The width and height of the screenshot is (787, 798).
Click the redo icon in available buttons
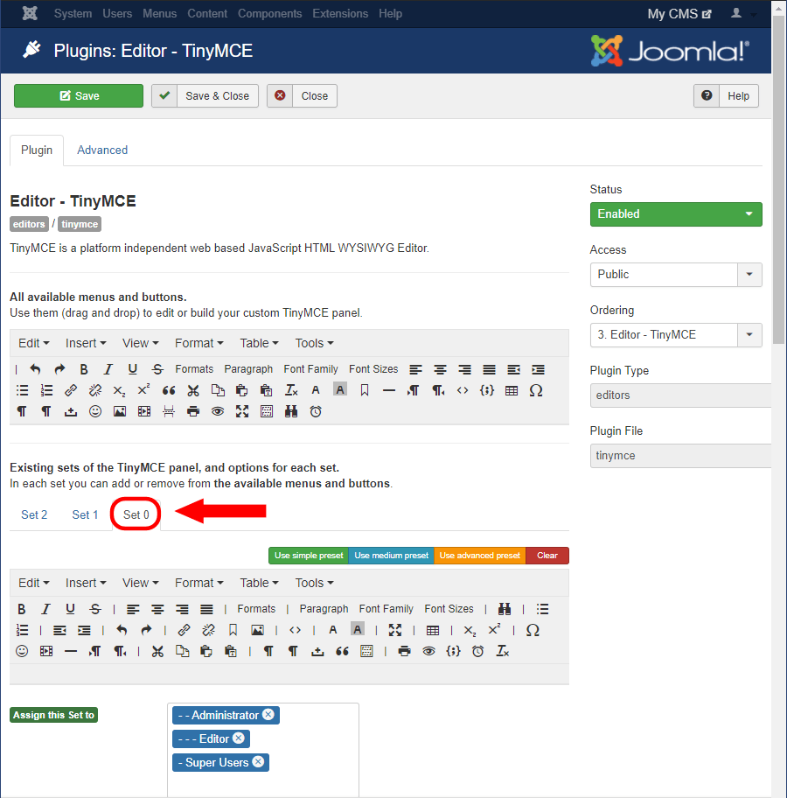point(59,369)
